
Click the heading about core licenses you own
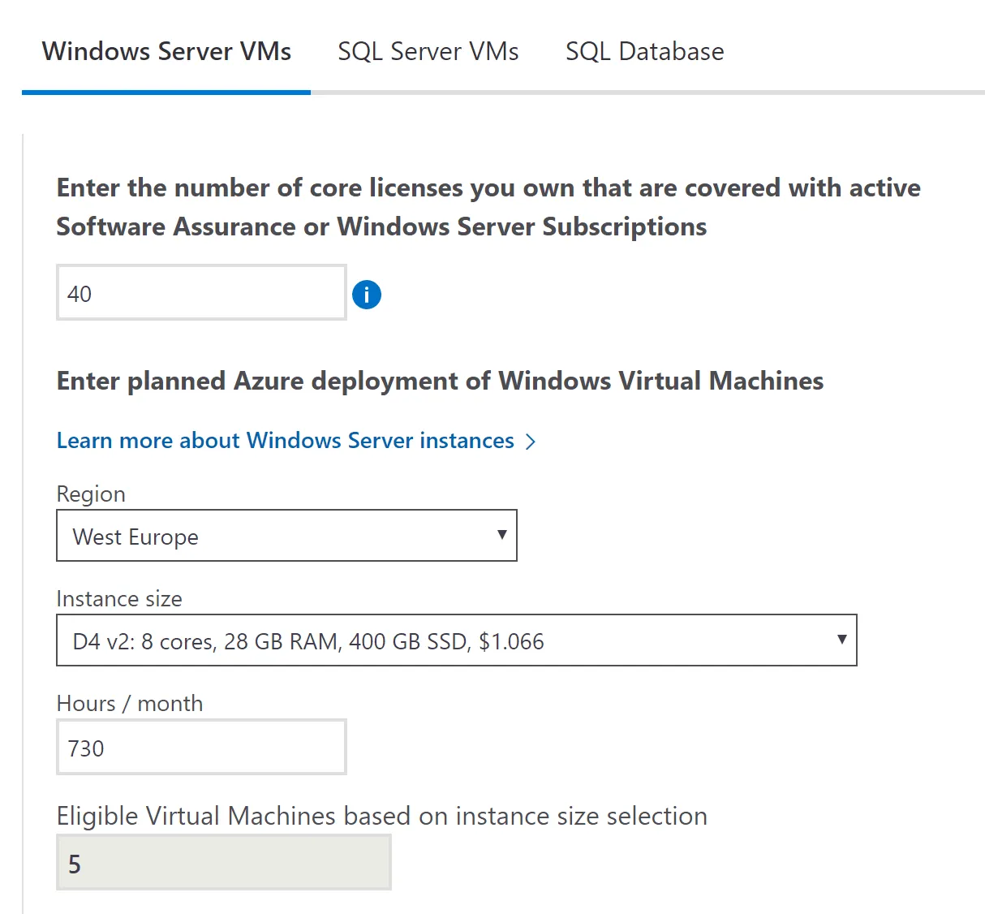click(x=488, y=207)
